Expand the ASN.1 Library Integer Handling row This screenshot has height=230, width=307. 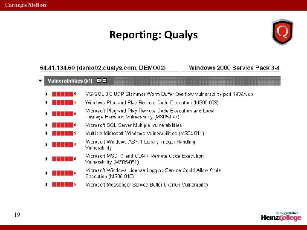[x=46, y=144]
